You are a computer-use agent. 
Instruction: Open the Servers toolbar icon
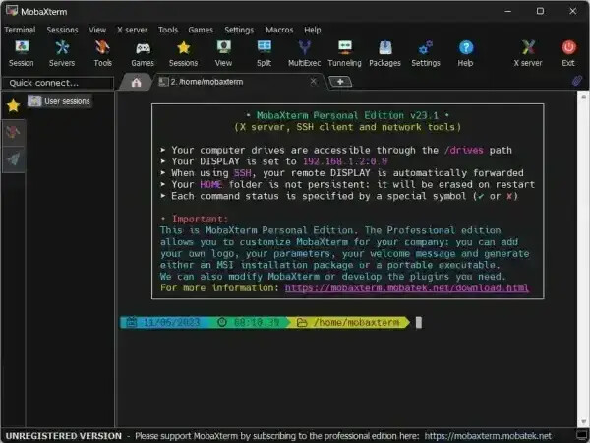coord(62,53)
